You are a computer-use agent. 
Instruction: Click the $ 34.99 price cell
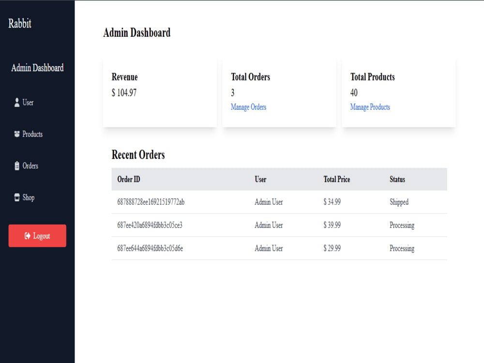332,202
